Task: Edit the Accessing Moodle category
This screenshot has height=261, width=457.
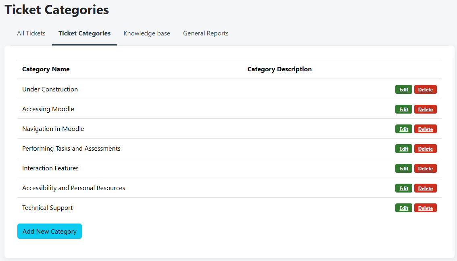Action: point(403,110)
